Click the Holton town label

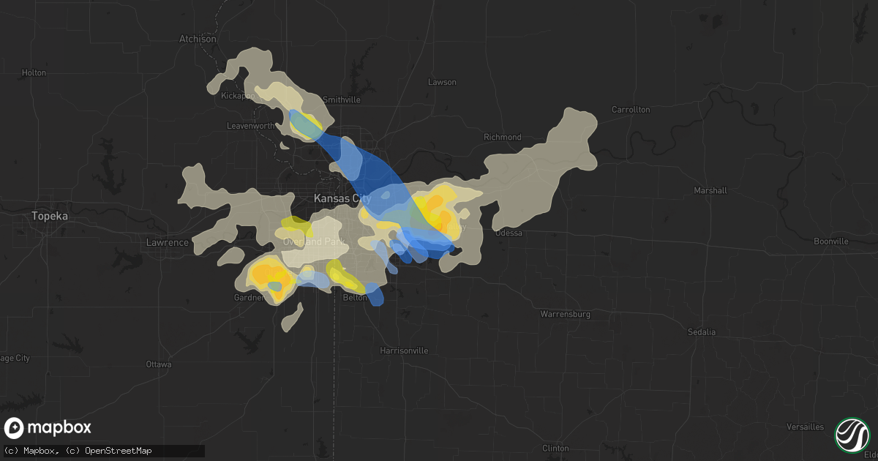tap(34, 72)
